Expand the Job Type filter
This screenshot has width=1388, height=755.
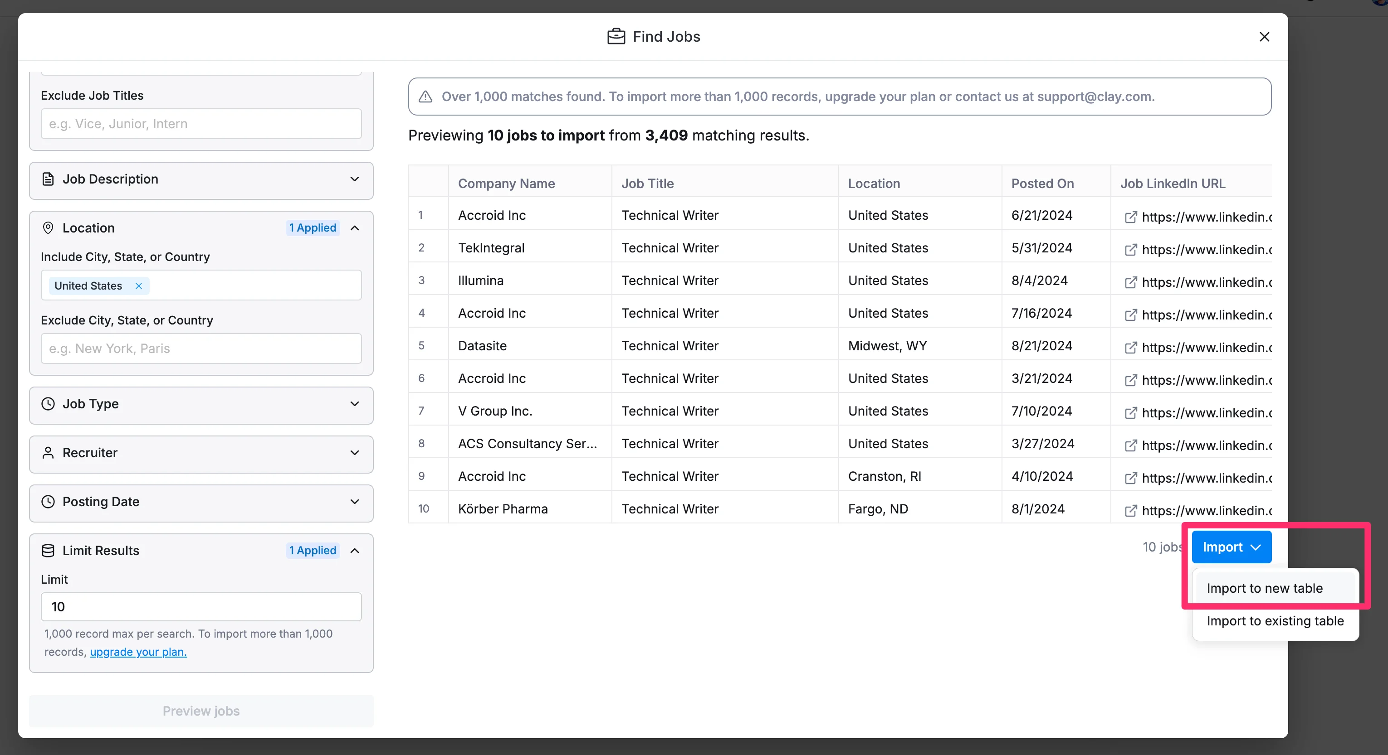pyautogui.click(x=355, y=404)
